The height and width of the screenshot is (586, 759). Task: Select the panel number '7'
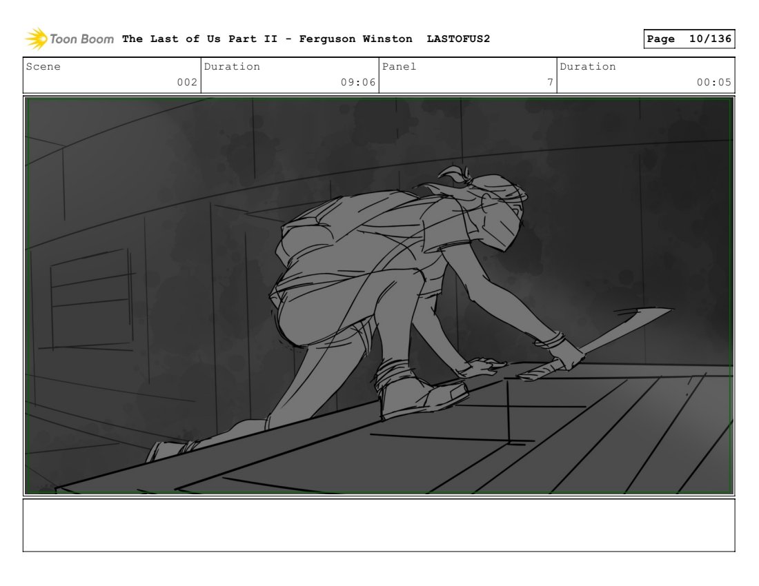(x=551, y=82)
